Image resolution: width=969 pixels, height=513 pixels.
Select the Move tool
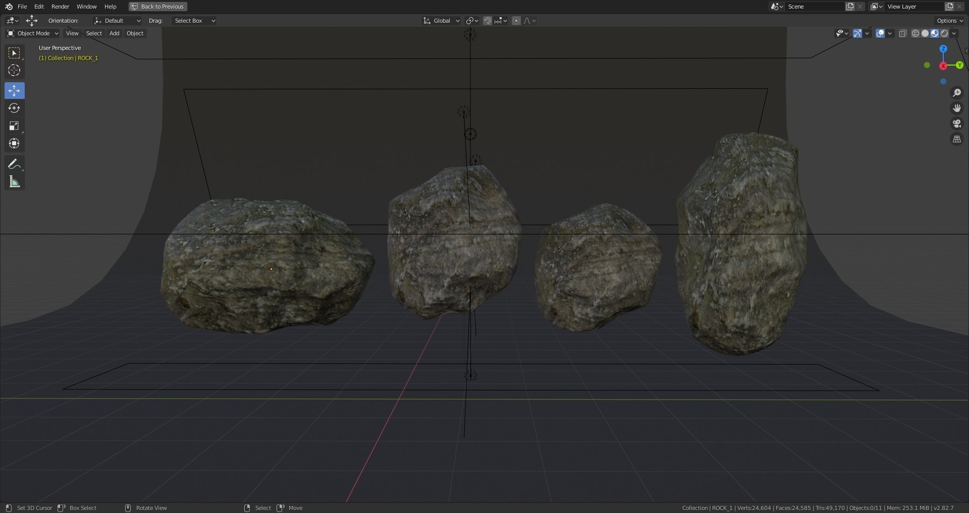click(x=15, y=90)
